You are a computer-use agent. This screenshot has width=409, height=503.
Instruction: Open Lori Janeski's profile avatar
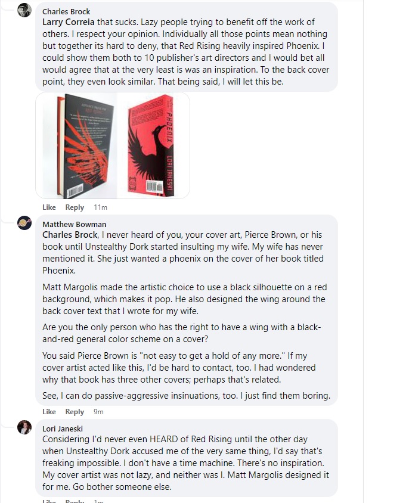tap(24, 427)
